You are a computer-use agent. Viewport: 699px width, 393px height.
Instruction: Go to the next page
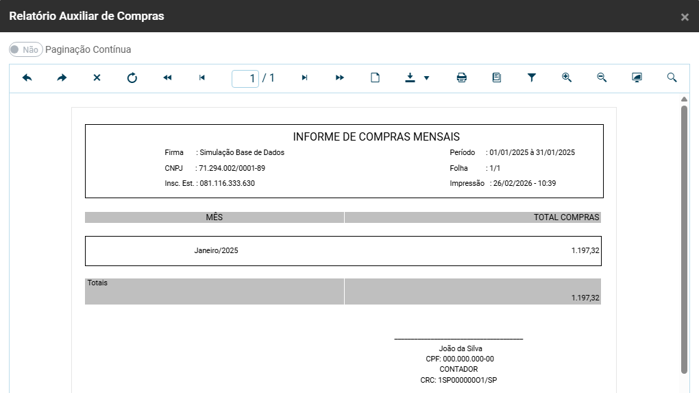pyautogui.click(x=304, y=78)
